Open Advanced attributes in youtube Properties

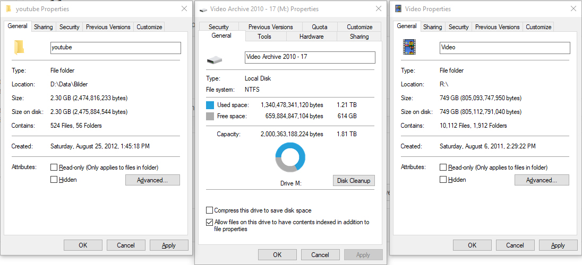click(x=152, y=180)
